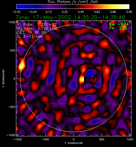Click the X= -924 coordinate readout
The height and width of the screenshot is (147, 136).
click(119, 24)
